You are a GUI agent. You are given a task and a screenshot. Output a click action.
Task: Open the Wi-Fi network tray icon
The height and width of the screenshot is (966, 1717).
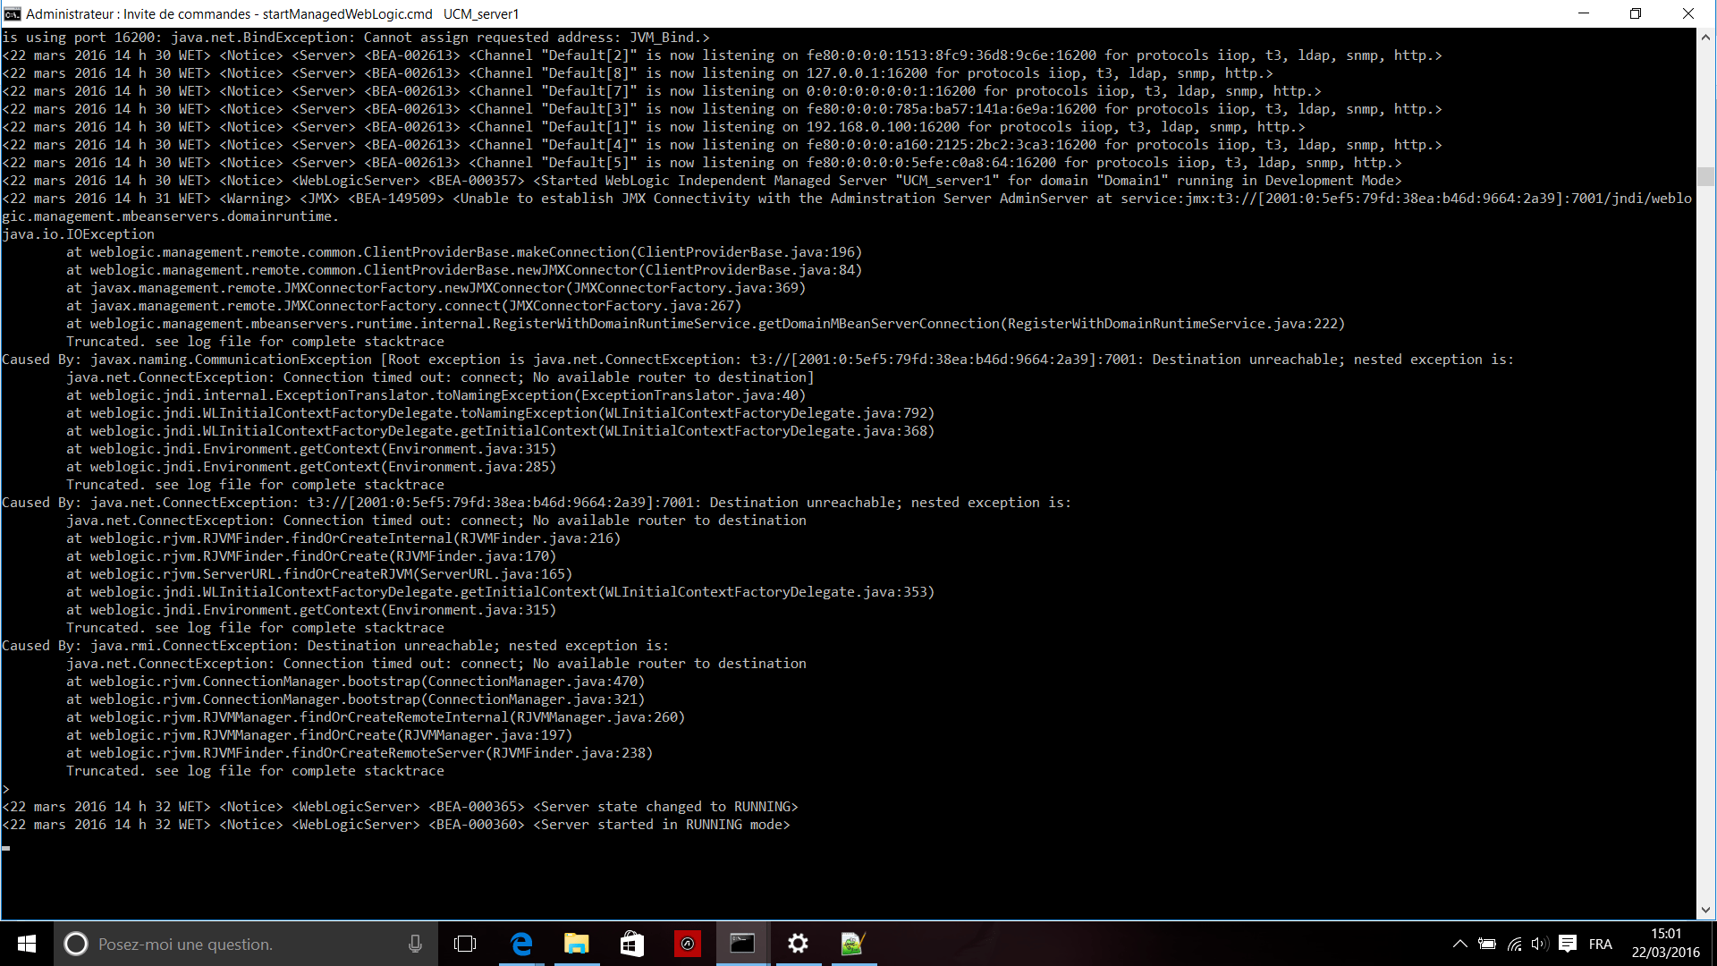(x=1514, y=944)
